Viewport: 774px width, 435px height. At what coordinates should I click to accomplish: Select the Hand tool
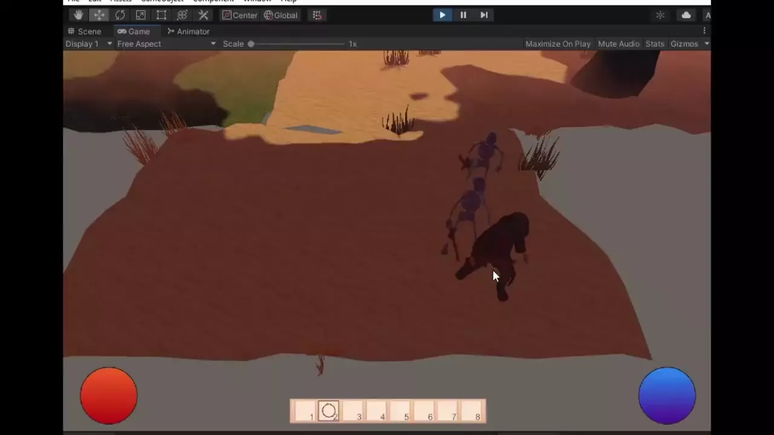78,15
